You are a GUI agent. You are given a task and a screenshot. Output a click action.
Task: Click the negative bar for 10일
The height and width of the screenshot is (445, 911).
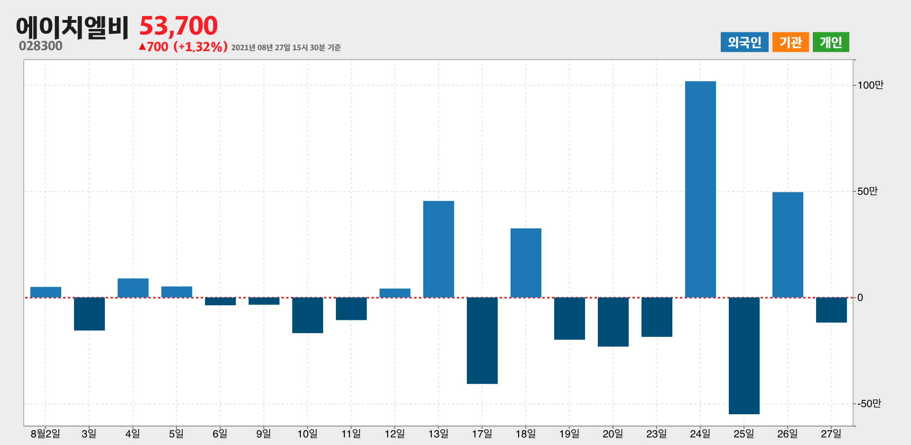click(x=307, y=315)
